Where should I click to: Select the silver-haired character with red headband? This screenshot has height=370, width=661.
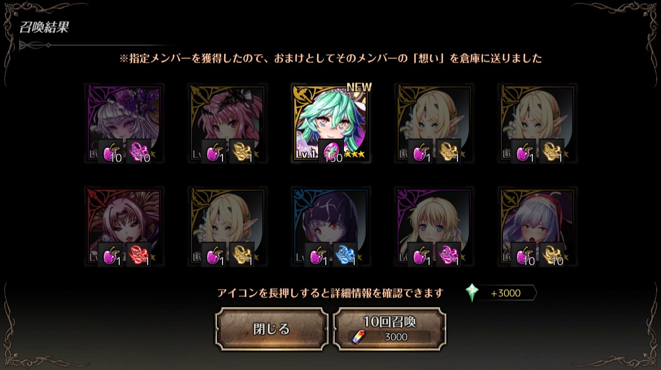pos(537,227)
